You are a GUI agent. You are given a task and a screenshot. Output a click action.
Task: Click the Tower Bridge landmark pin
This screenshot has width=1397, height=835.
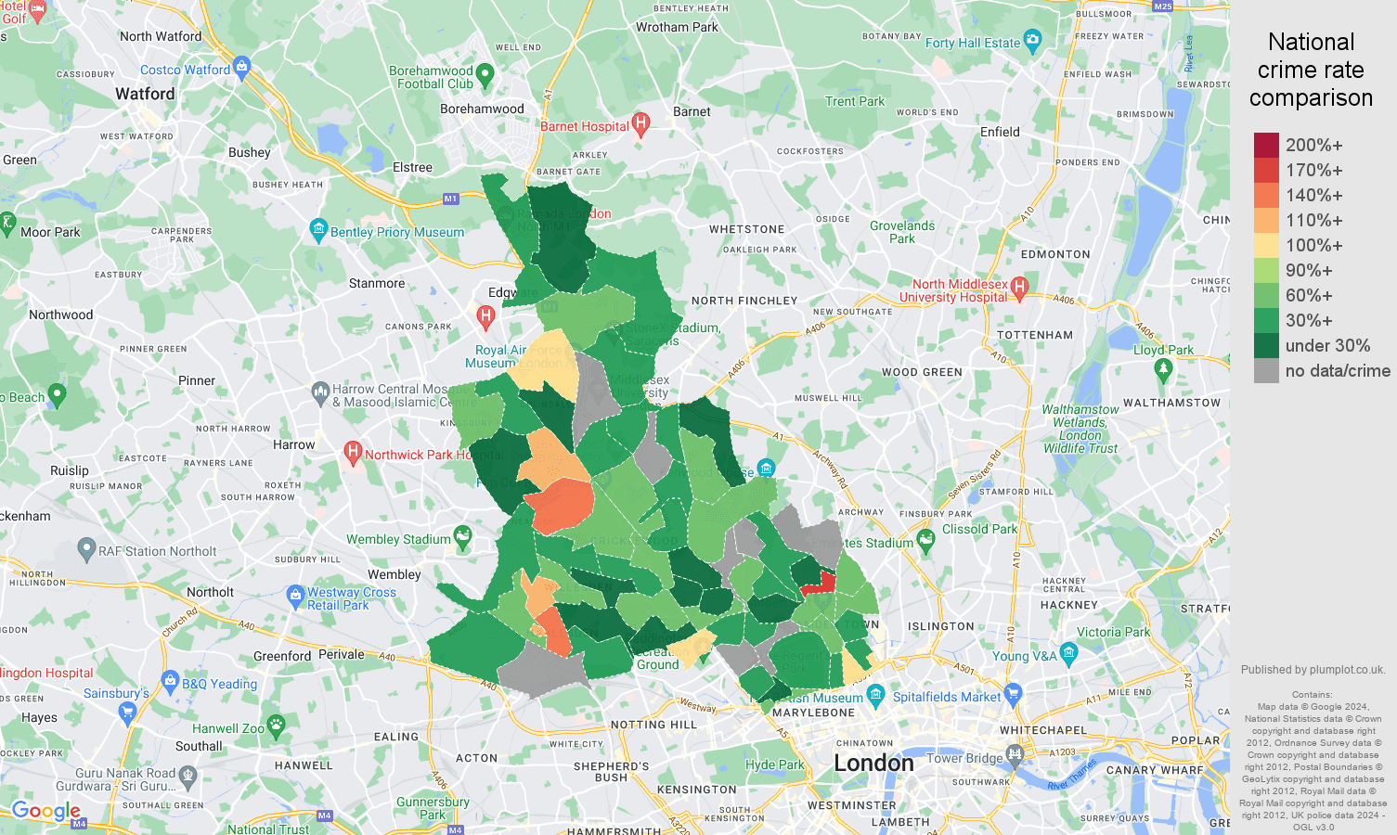tap(1015, 756)
